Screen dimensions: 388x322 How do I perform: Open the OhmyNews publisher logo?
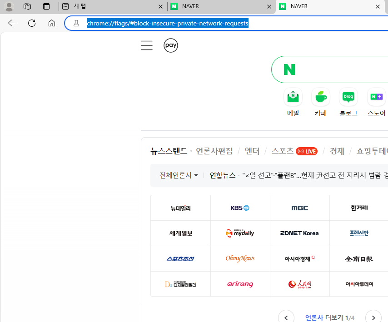point(240,259)
